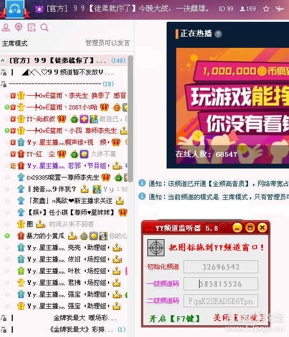Click the (149) member count on root channel
289x337 pixels.
click(x=118, y=61)
